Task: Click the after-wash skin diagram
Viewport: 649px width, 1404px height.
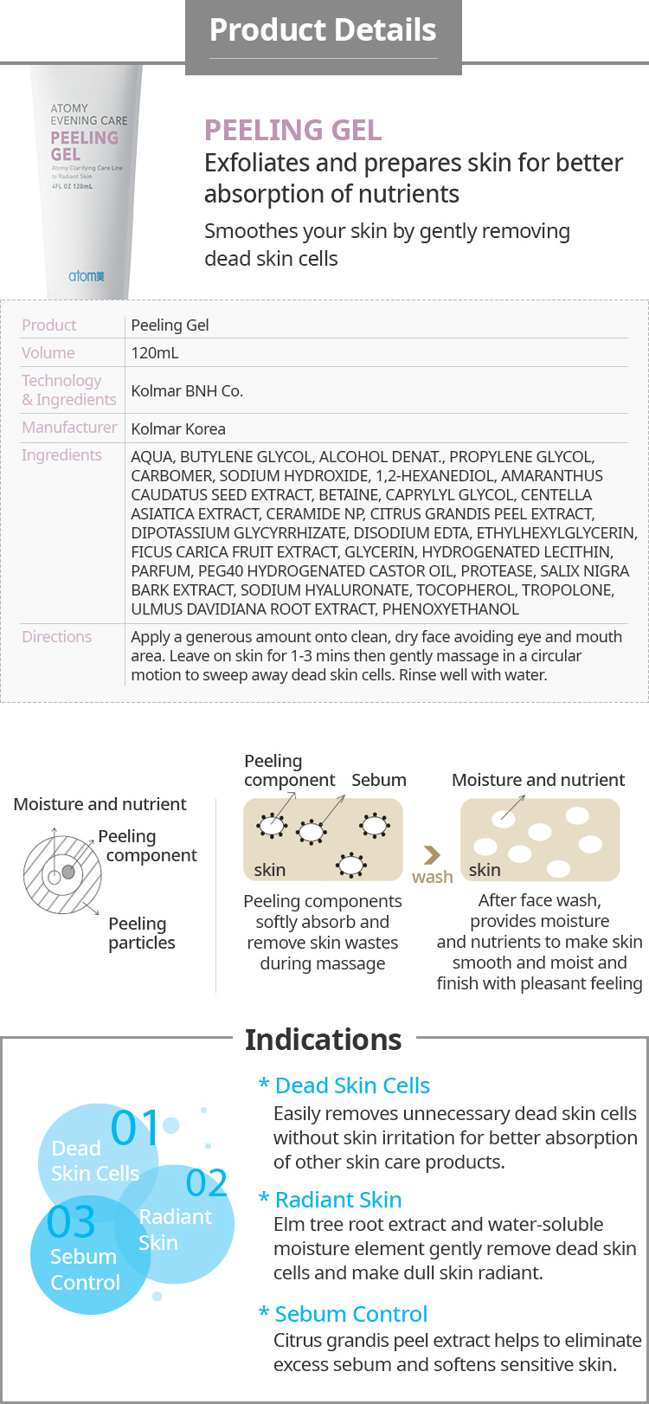Action: click(540, 839)
